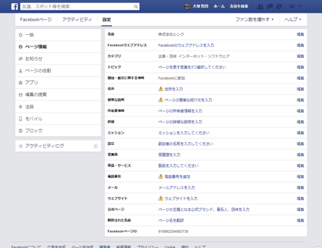Click the warning icon in the 電話番号 row

tap(160, 176)
